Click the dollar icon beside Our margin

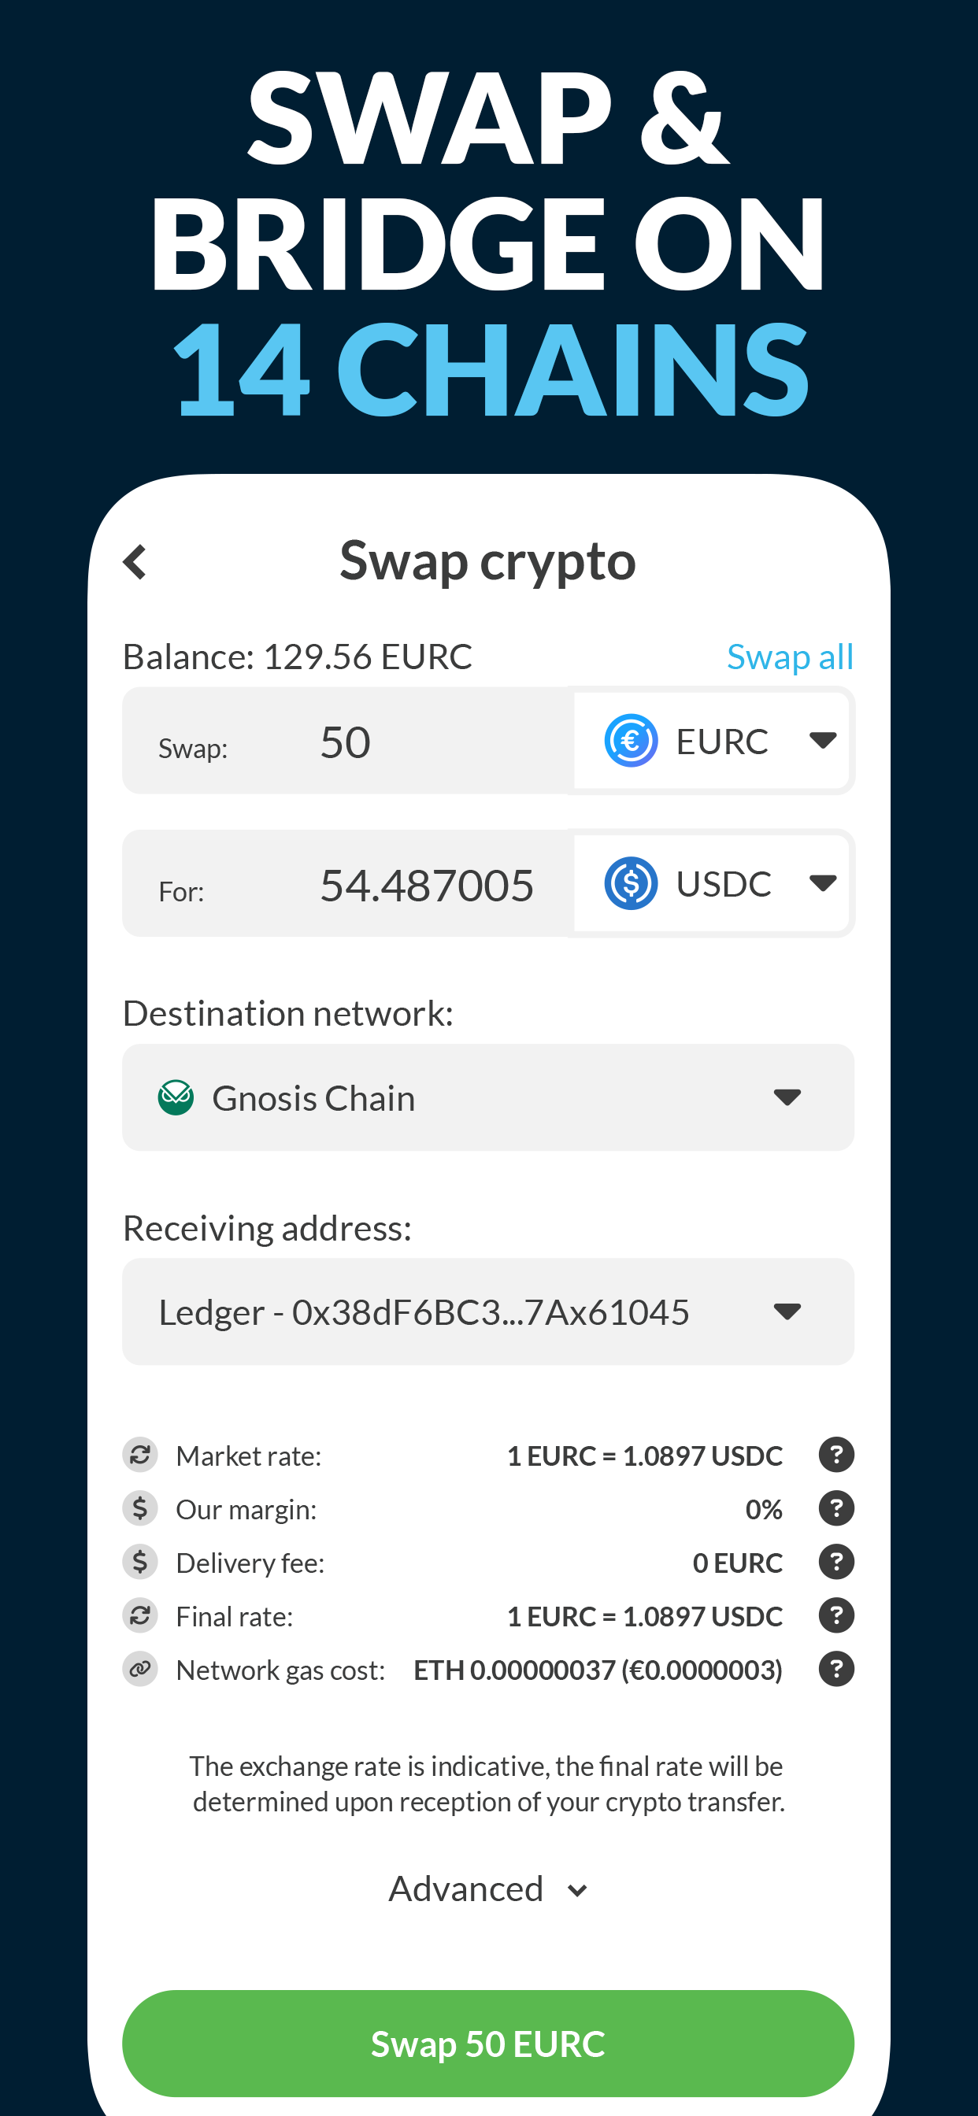click(140, 1509)
